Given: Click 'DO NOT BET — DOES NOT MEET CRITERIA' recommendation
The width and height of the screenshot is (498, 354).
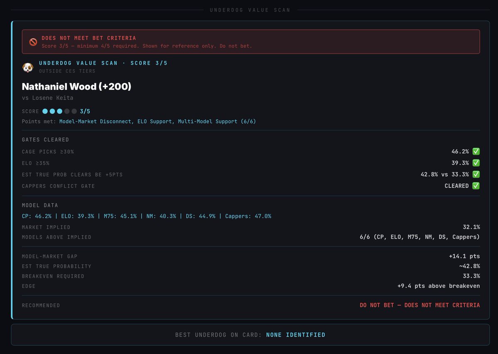Looking at the screenshot, I should [x=419, y=305].
